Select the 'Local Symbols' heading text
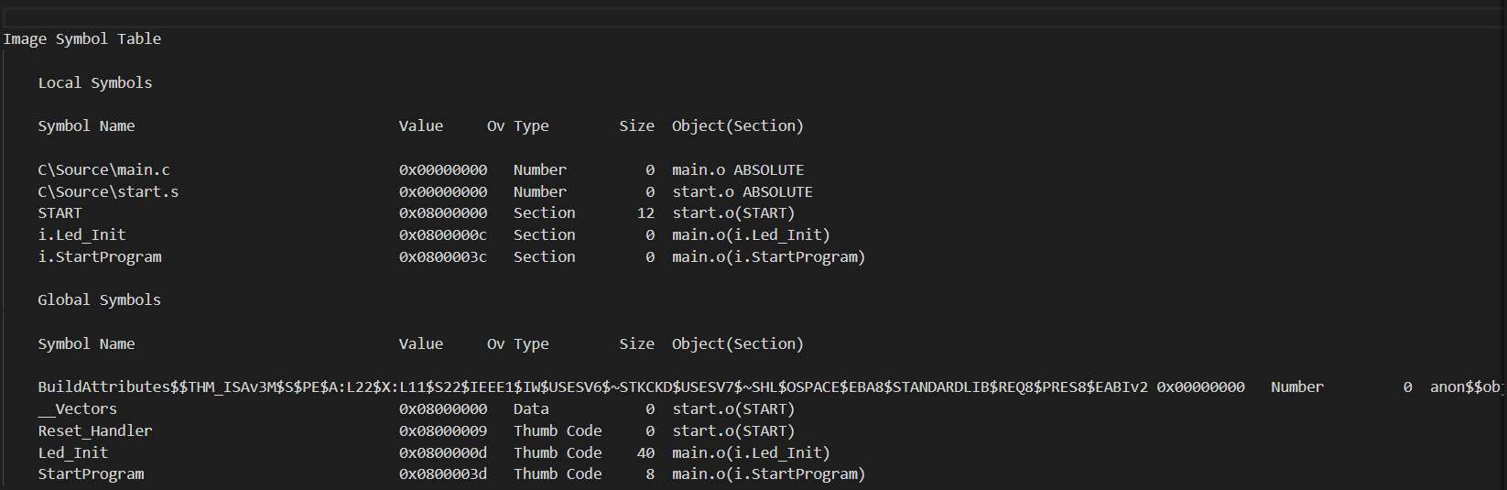 click(x=95, y=82)
